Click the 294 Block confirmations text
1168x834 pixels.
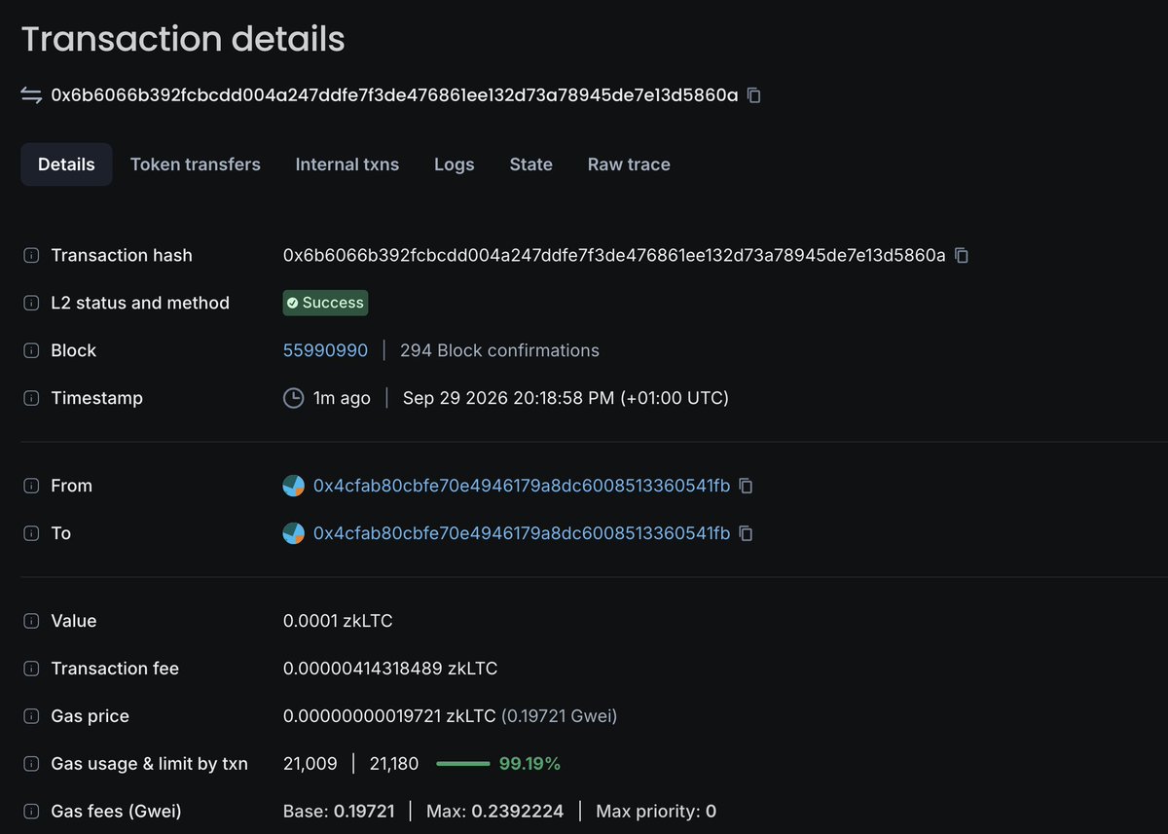[499, 350]
